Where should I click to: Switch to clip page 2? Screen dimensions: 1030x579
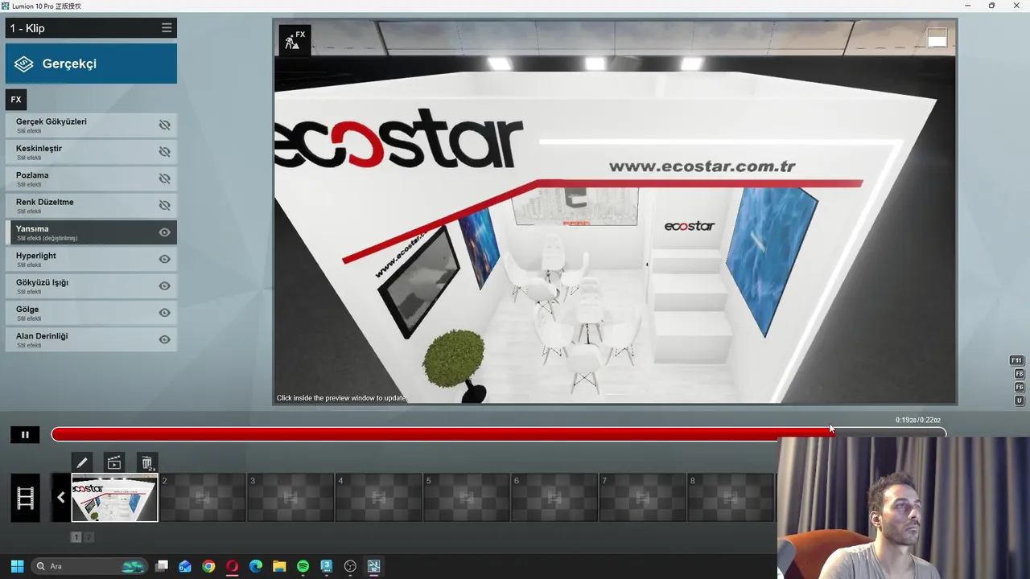click(x=89, y=537)
